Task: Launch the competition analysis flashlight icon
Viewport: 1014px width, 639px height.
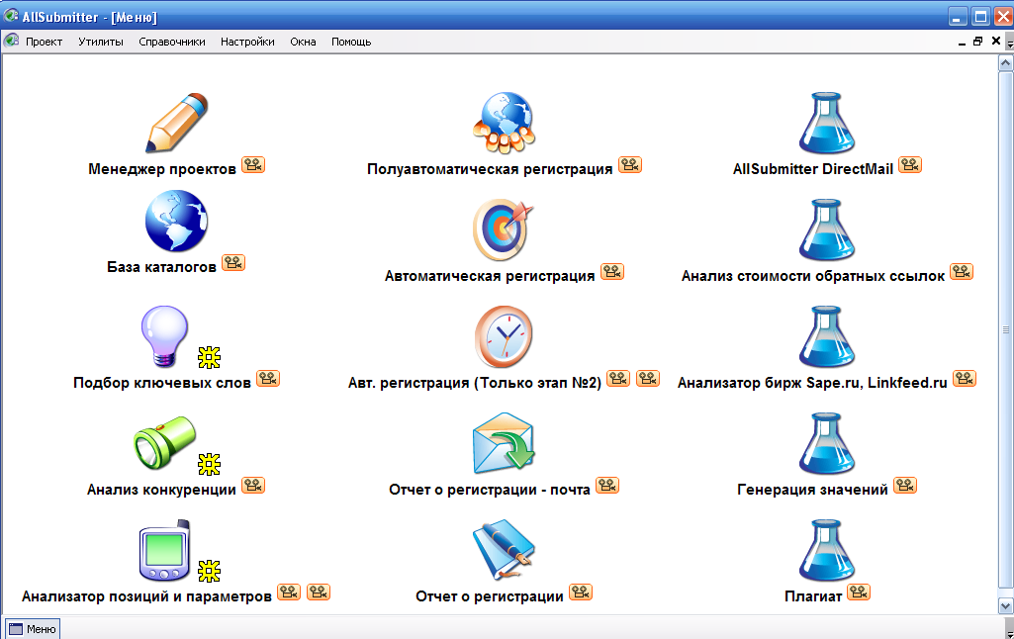Action: coord(164,443)
